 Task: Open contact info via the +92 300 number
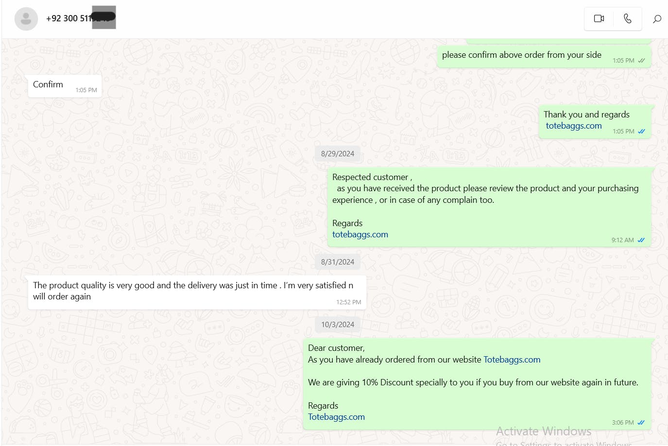[x=68, y=18]
